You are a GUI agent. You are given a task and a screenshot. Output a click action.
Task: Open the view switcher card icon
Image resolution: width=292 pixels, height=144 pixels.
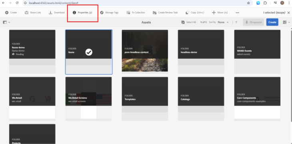[284, 22]
